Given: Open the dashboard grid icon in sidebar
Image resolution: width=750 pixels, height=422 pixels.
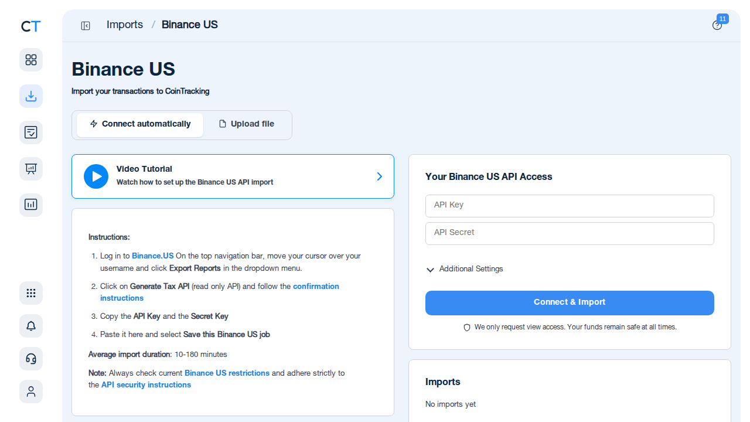Looking at the screenshot, I should point(31,60).
